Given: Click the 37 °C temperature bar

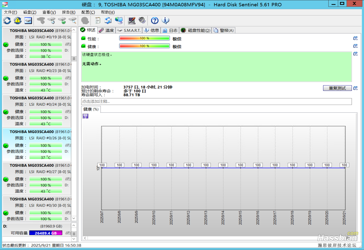Looking at the screenshot, I should click(46, 157).
